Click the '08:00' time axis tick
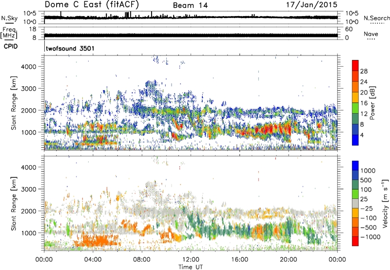This screenshot has height=270, width=390. (x=142, y=260)
